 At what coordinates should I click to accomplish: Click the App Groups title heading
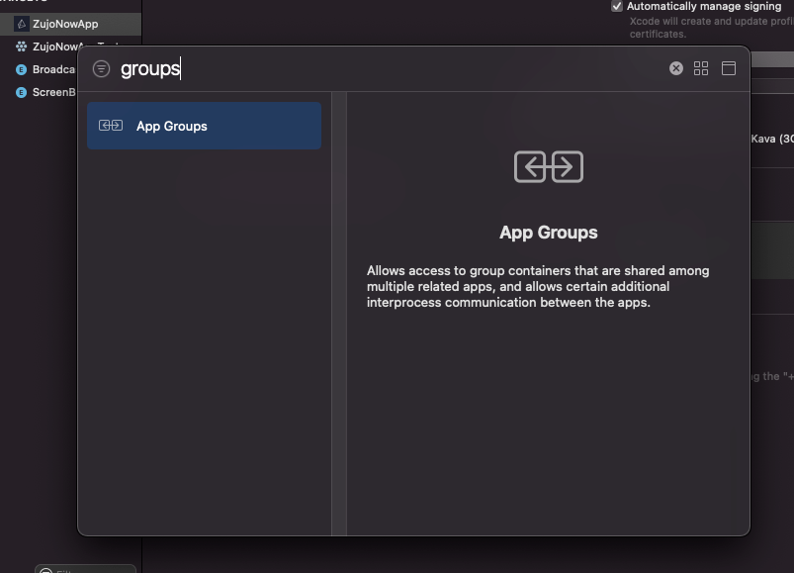coord(548,232)
